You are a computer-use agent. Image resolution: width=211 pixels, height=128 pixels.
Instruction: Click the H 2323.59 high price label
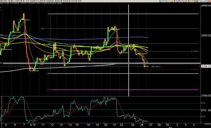click(195, 51)
